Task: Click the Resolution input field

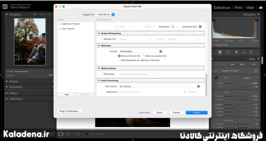Action: (x=175, y=27)
